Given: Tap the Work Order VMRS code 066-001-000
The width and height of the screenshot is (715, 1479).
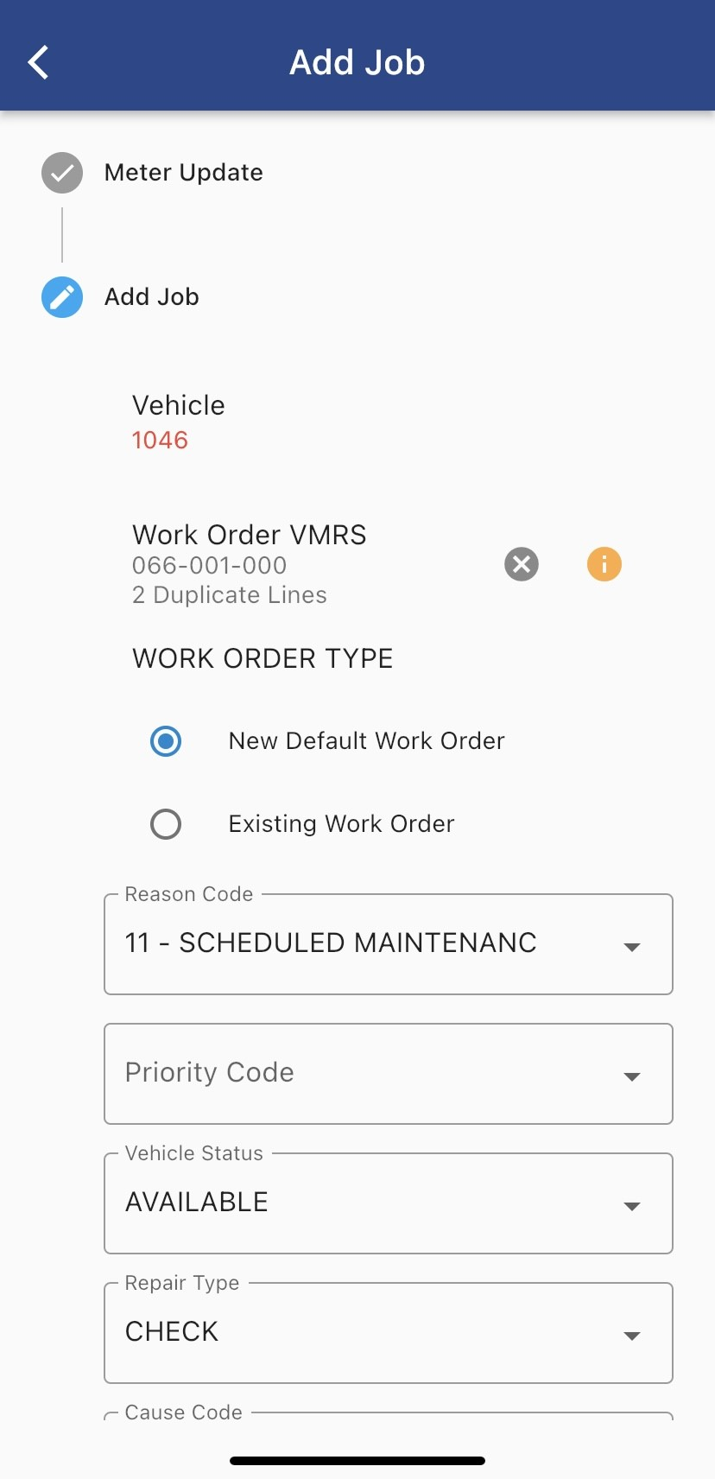Looking at the screenshot, I should coord(209,566).
